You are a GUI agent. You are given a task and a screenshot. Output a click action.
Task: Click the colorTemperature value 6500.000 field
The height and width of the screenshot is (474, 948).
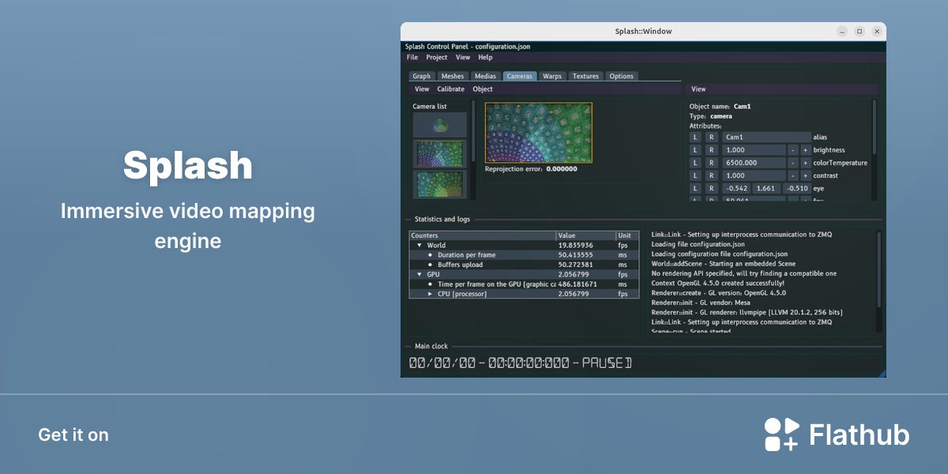point(753,163)
